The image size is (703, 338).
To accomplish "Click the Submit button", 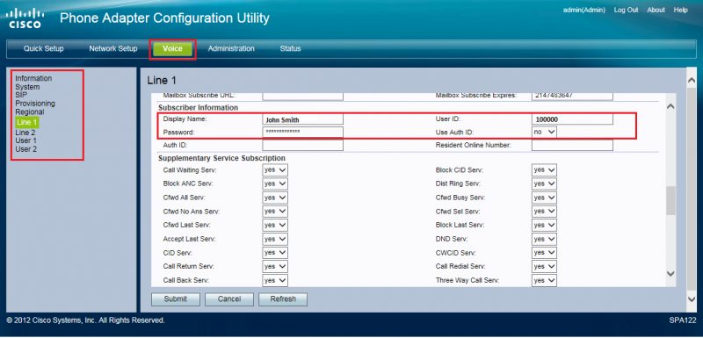I will point(175,299).
